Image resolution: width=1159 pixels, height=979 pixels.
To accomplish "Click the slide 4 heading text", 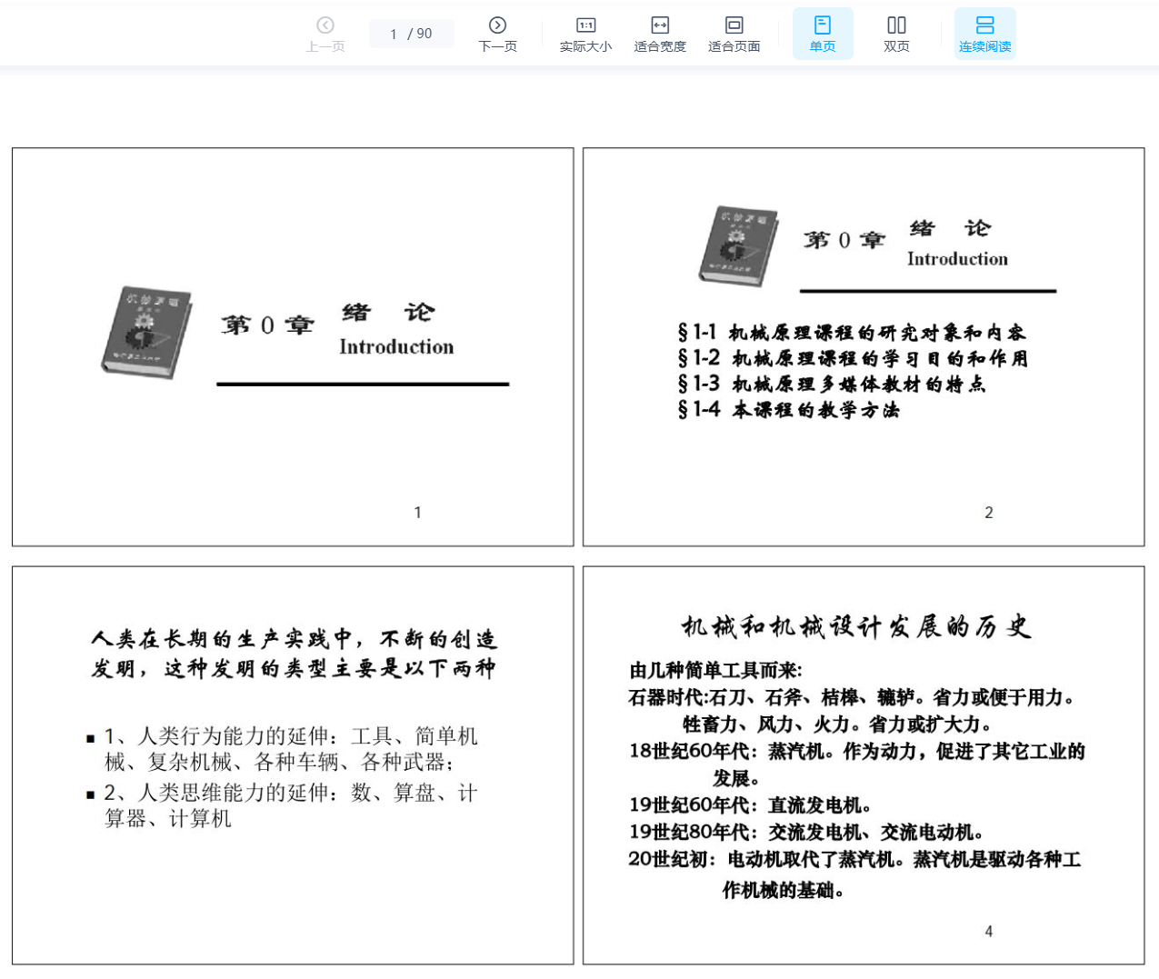I will tap(856, 626).
